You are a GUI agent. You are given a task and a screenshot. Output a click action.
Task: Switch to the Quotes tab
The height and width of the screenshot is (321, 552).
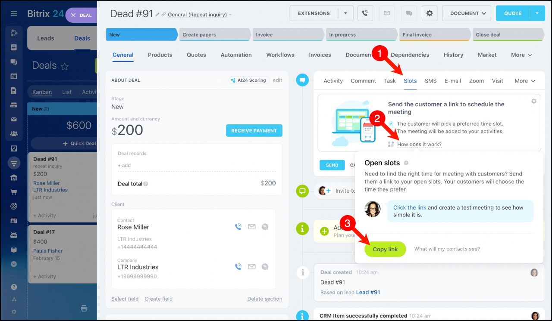point(196,55)
